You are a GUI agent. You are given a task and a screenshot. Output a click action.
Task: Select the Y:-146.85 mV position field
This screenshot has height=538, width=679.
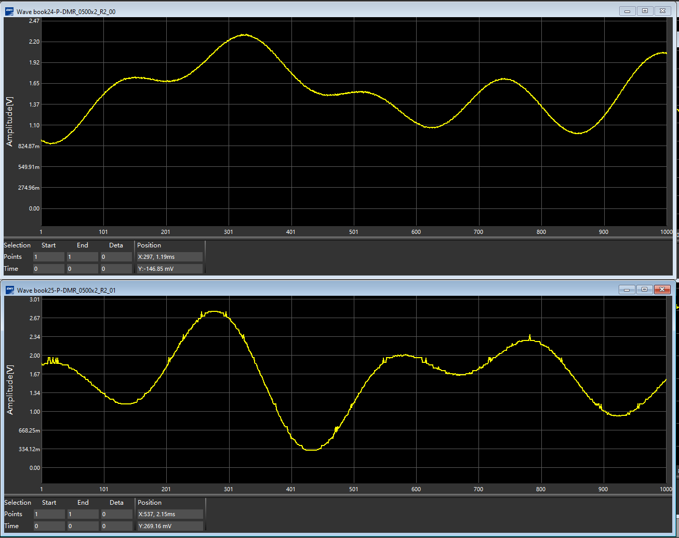[169, 269]
